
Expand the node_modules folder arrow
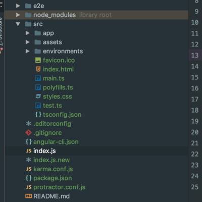18,15
